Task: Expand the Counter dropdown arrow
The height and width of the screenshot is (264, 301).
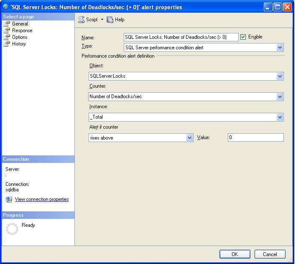Action: coord(280,96)
